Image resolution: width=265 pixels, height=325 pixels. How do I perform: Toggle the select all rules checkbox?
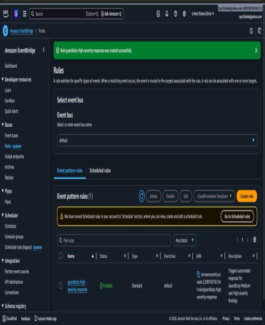pos(61,256)
